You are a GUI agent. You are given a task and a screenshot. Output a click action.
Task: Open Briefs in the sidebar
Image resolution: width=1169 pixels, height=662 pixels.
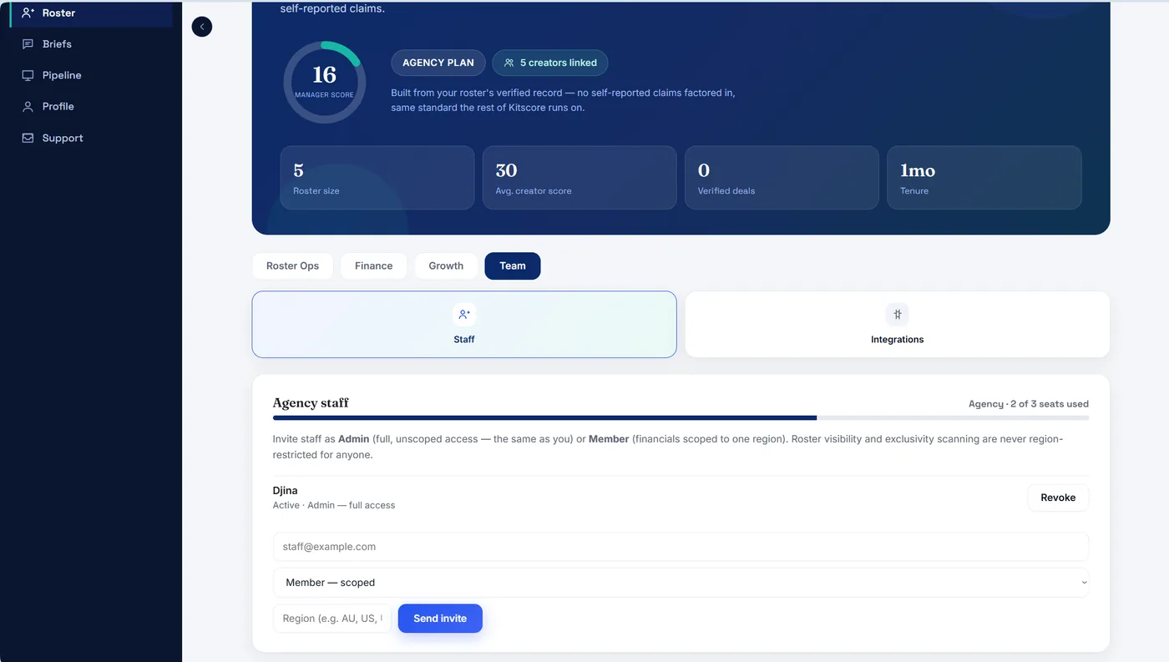[91, 44]
